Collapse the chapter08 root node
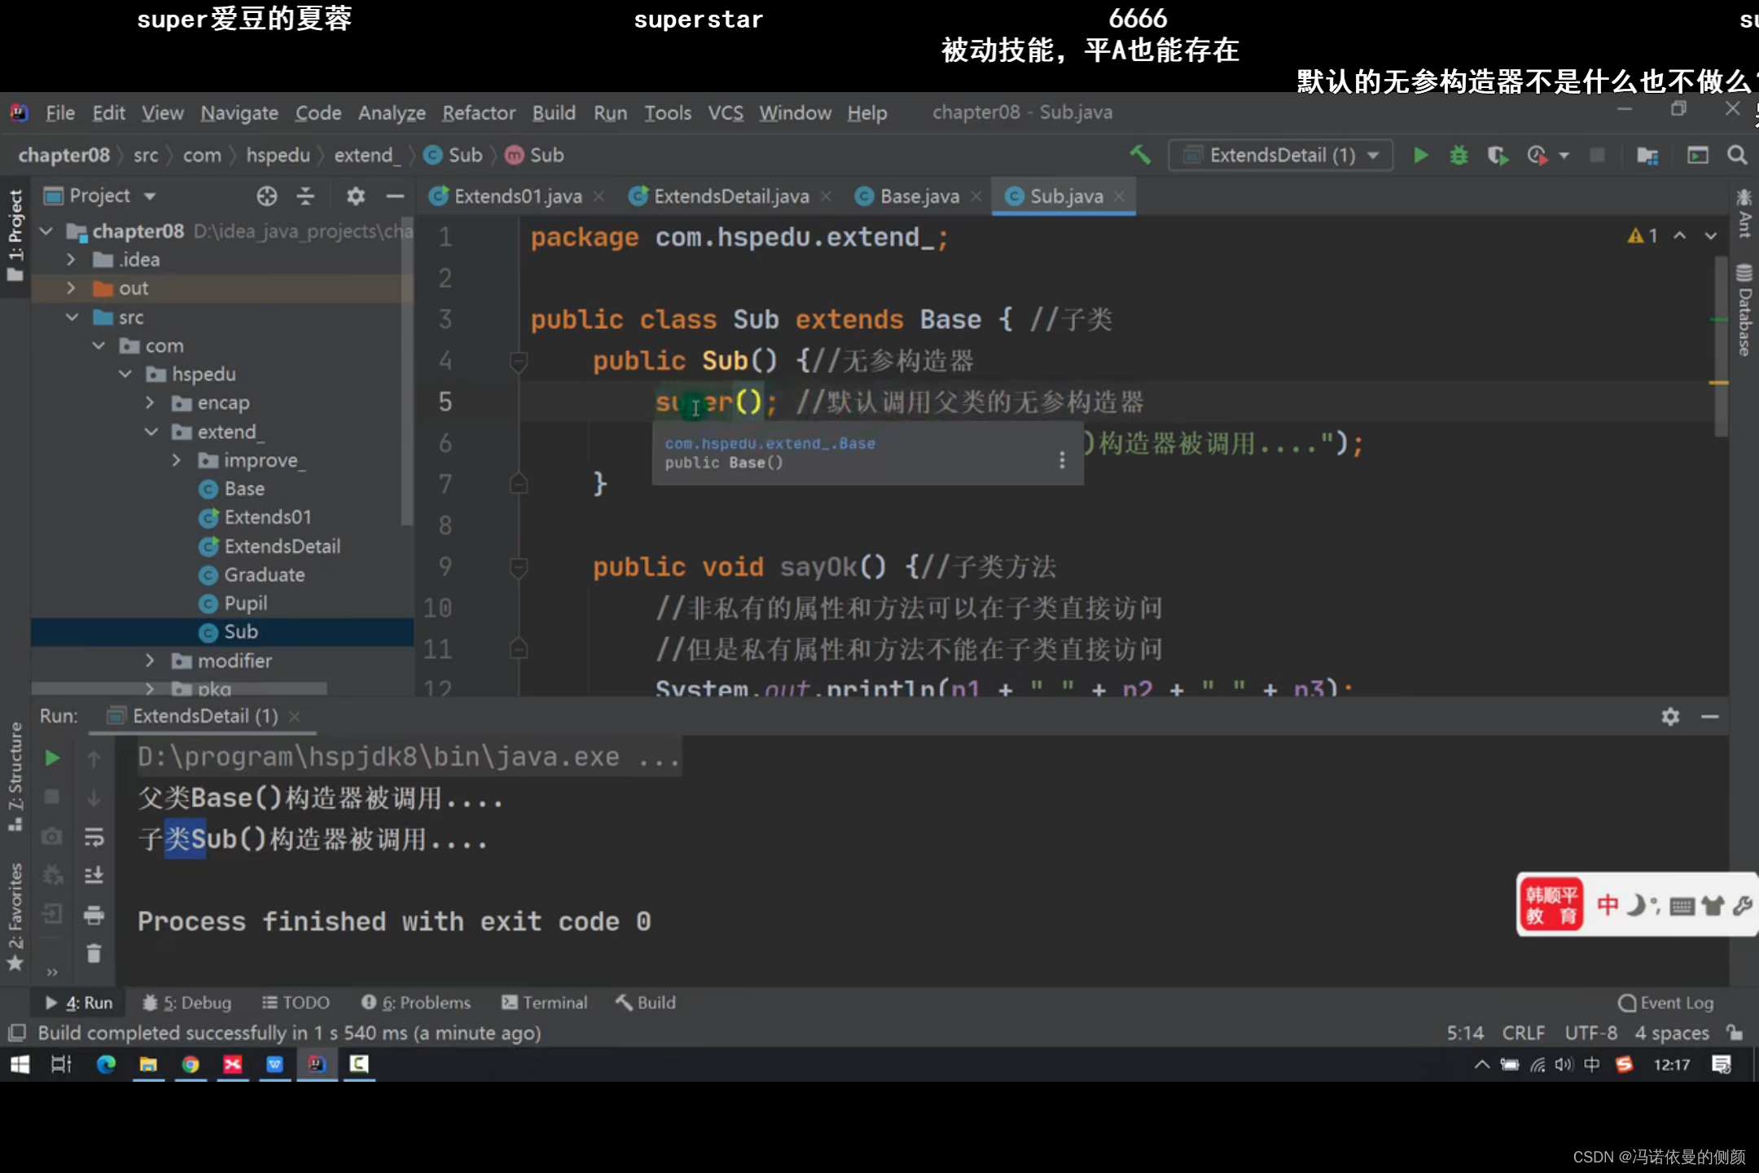Viewport: 1759px width, 1173px height. tap(47, 231)
